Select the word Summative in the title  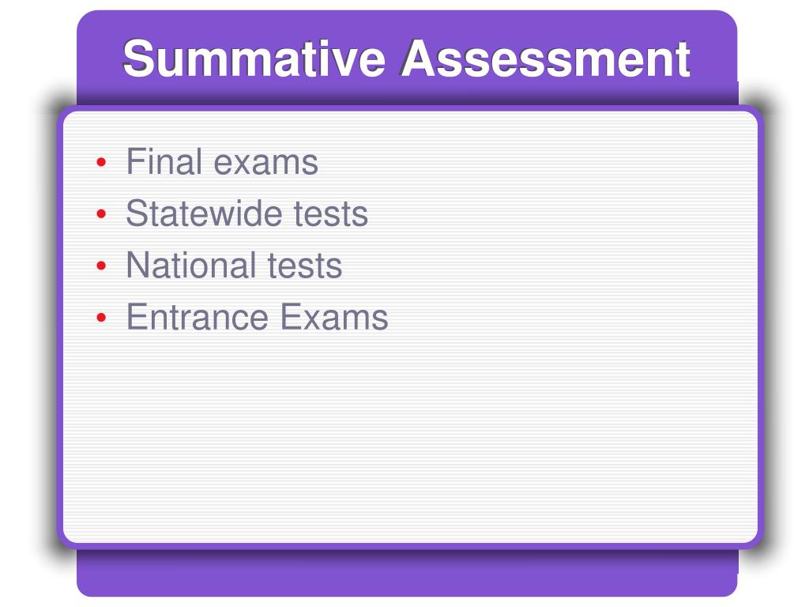coord(254,58)
